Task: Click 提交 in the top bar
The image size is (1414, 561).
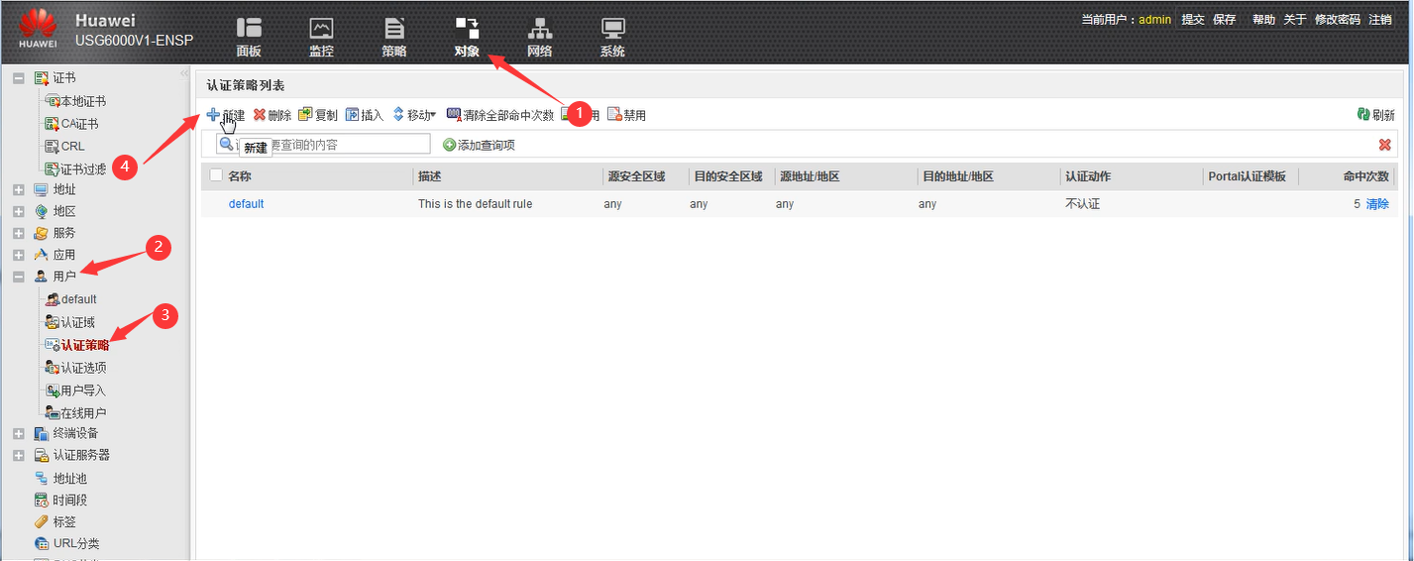Action: [1193, 20]
